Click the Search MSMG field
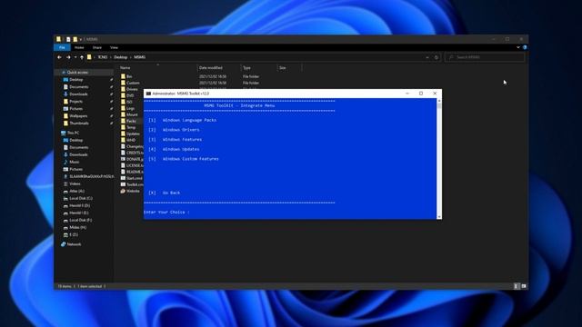 click(x=485, y=57)
